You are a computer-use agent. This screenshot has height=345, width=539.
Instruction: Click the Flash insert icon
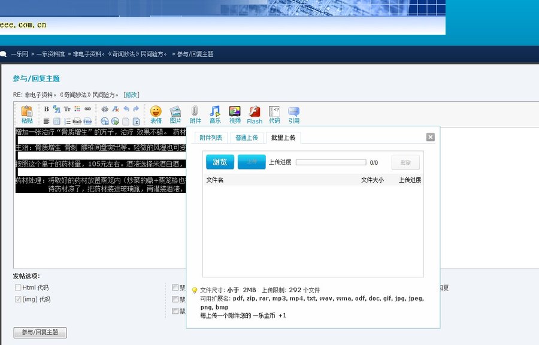(255, 114)
